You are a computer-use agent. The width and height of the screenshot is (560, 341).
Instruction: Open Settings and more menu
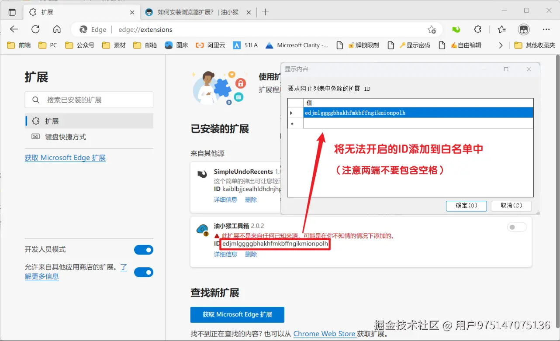tap(546, 30)
